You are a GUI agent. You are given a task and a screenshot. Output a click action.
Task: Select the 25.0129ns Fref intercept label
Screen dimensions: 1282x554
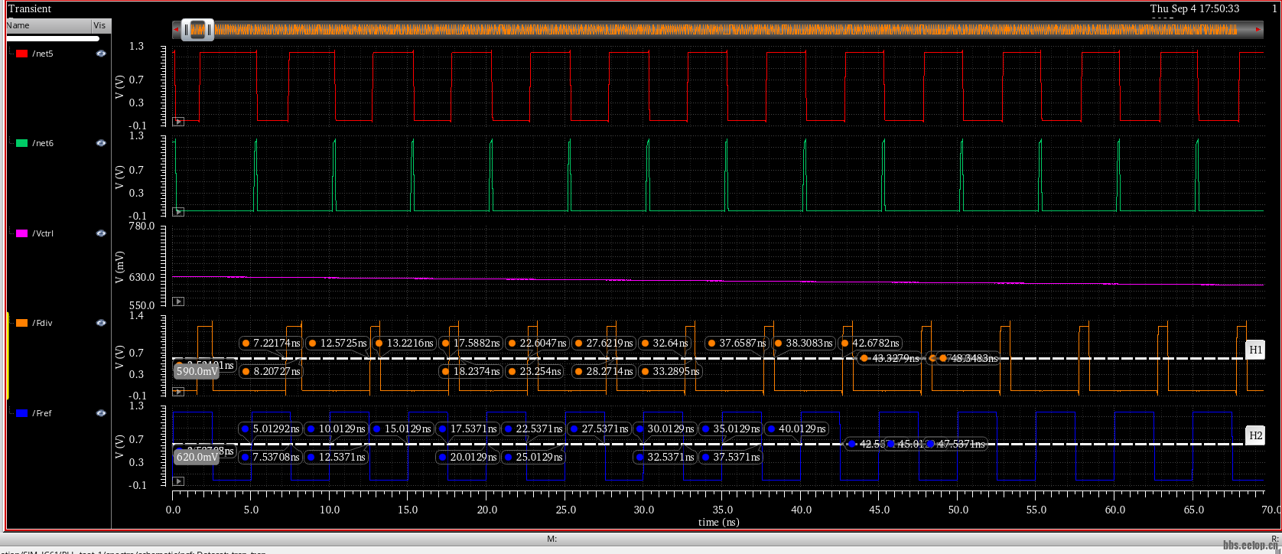click(x=533, y=457)
